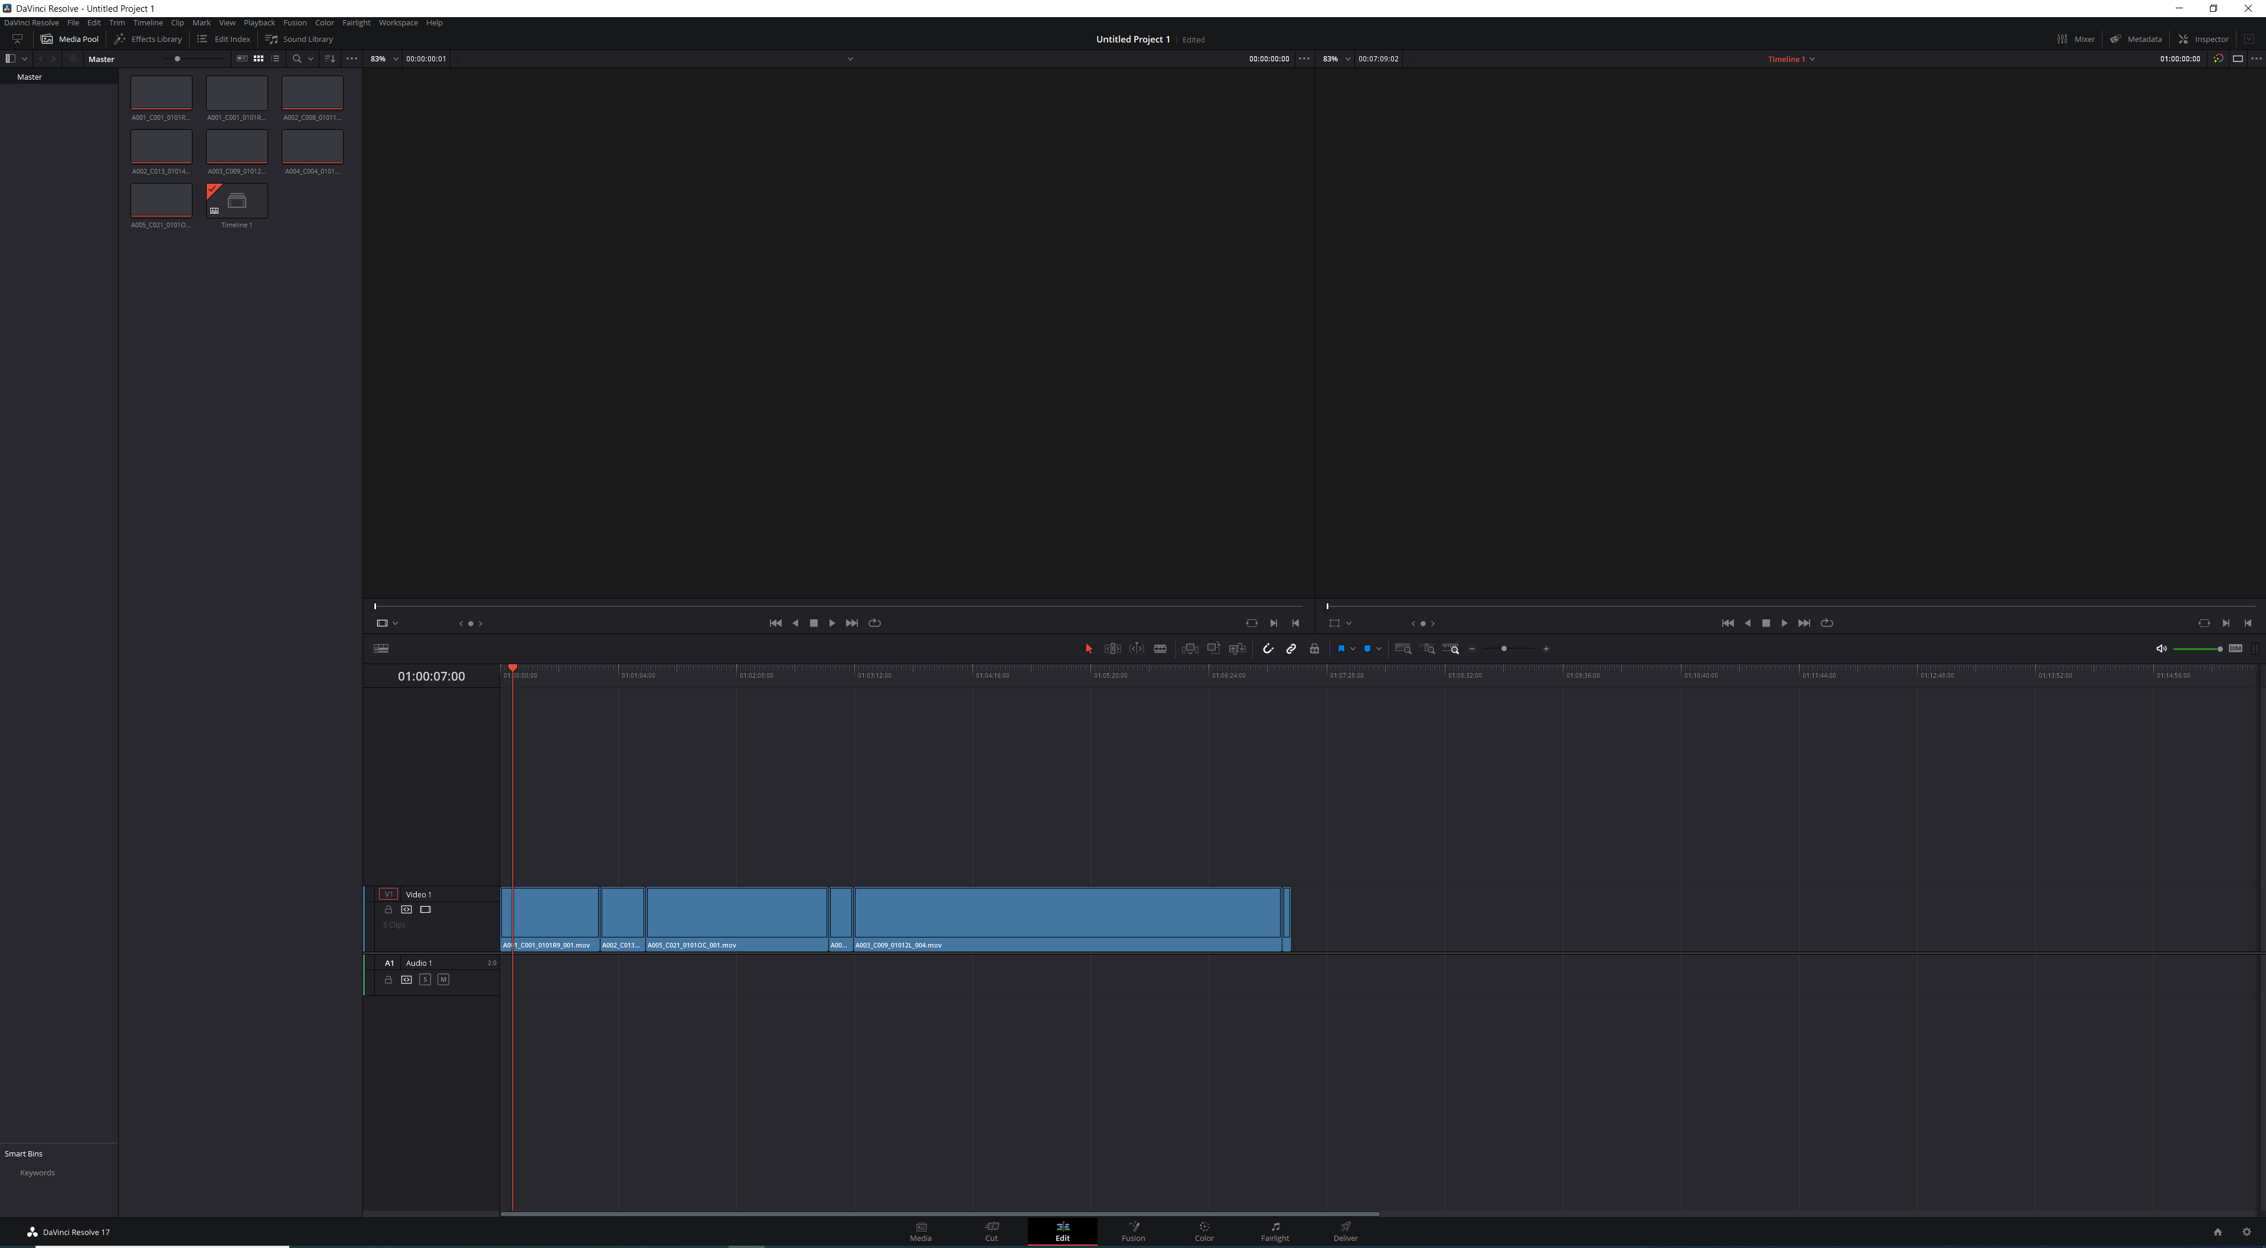Toggle Auto Track Selector on Video 1
2266x1248 pixels.
[406, 909]
